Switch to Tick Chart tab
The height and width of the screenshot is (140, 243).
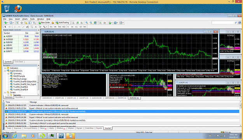click(19, 61)
